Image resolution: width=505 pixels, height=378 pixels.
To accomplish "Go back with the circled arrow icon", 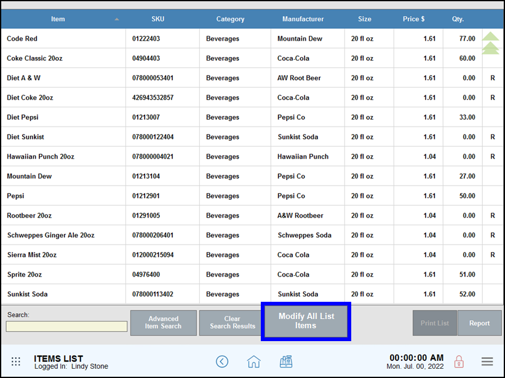I will 222,361.
